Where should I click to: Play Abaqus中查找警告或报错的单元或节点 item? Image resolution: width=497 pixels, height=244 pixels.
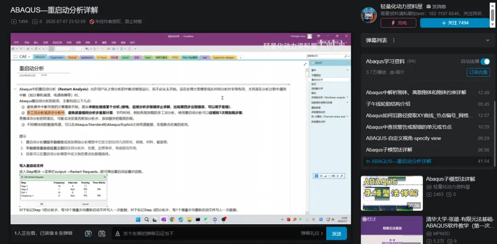tap(428, 127)
